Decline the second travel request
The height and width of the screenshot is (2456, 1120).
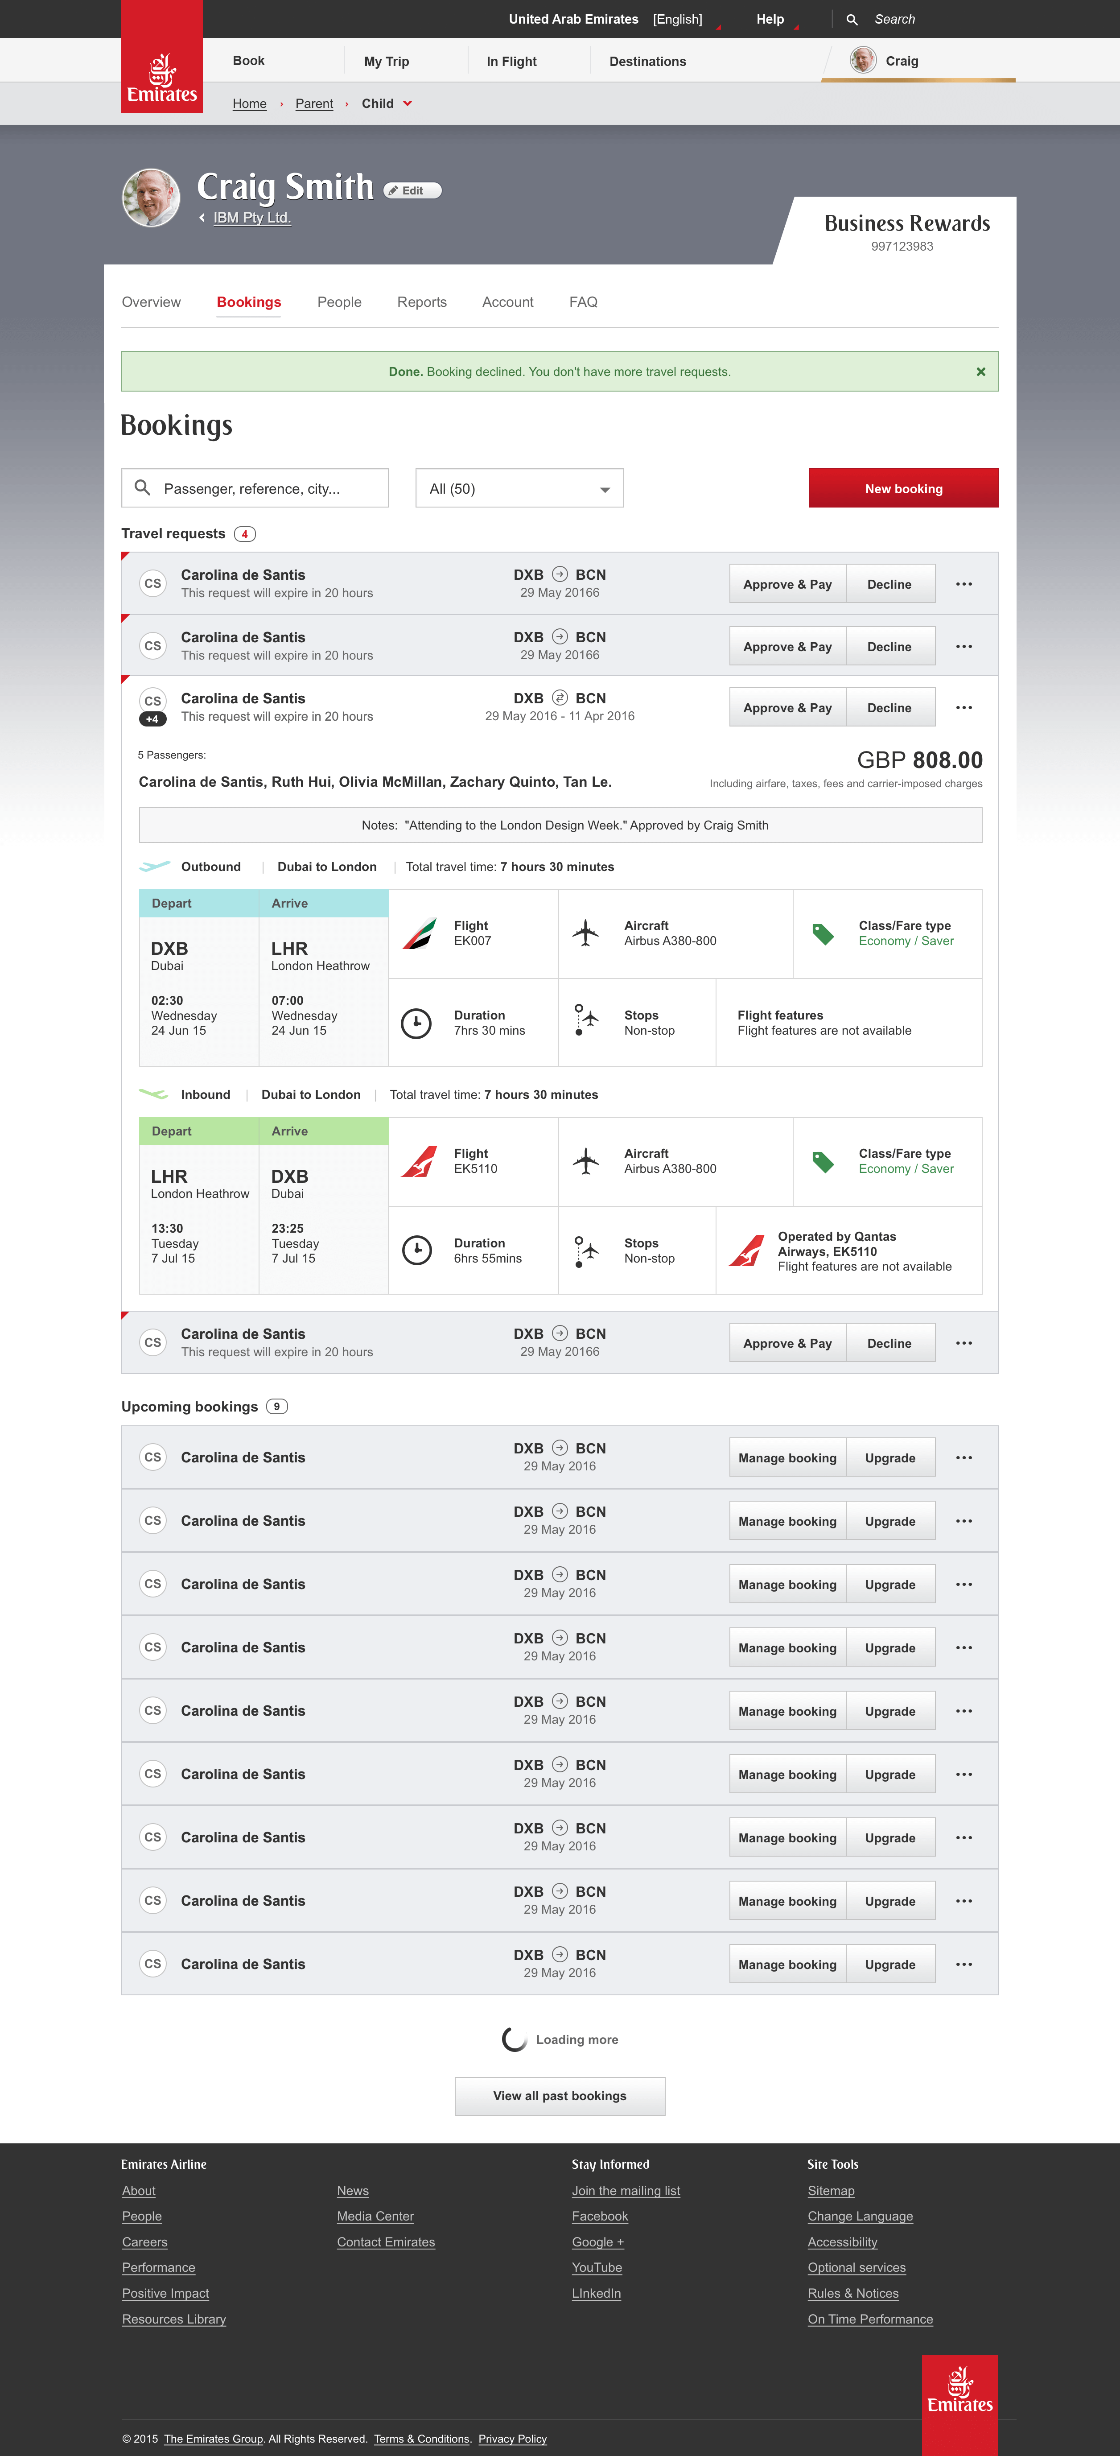tap(889, 646)
